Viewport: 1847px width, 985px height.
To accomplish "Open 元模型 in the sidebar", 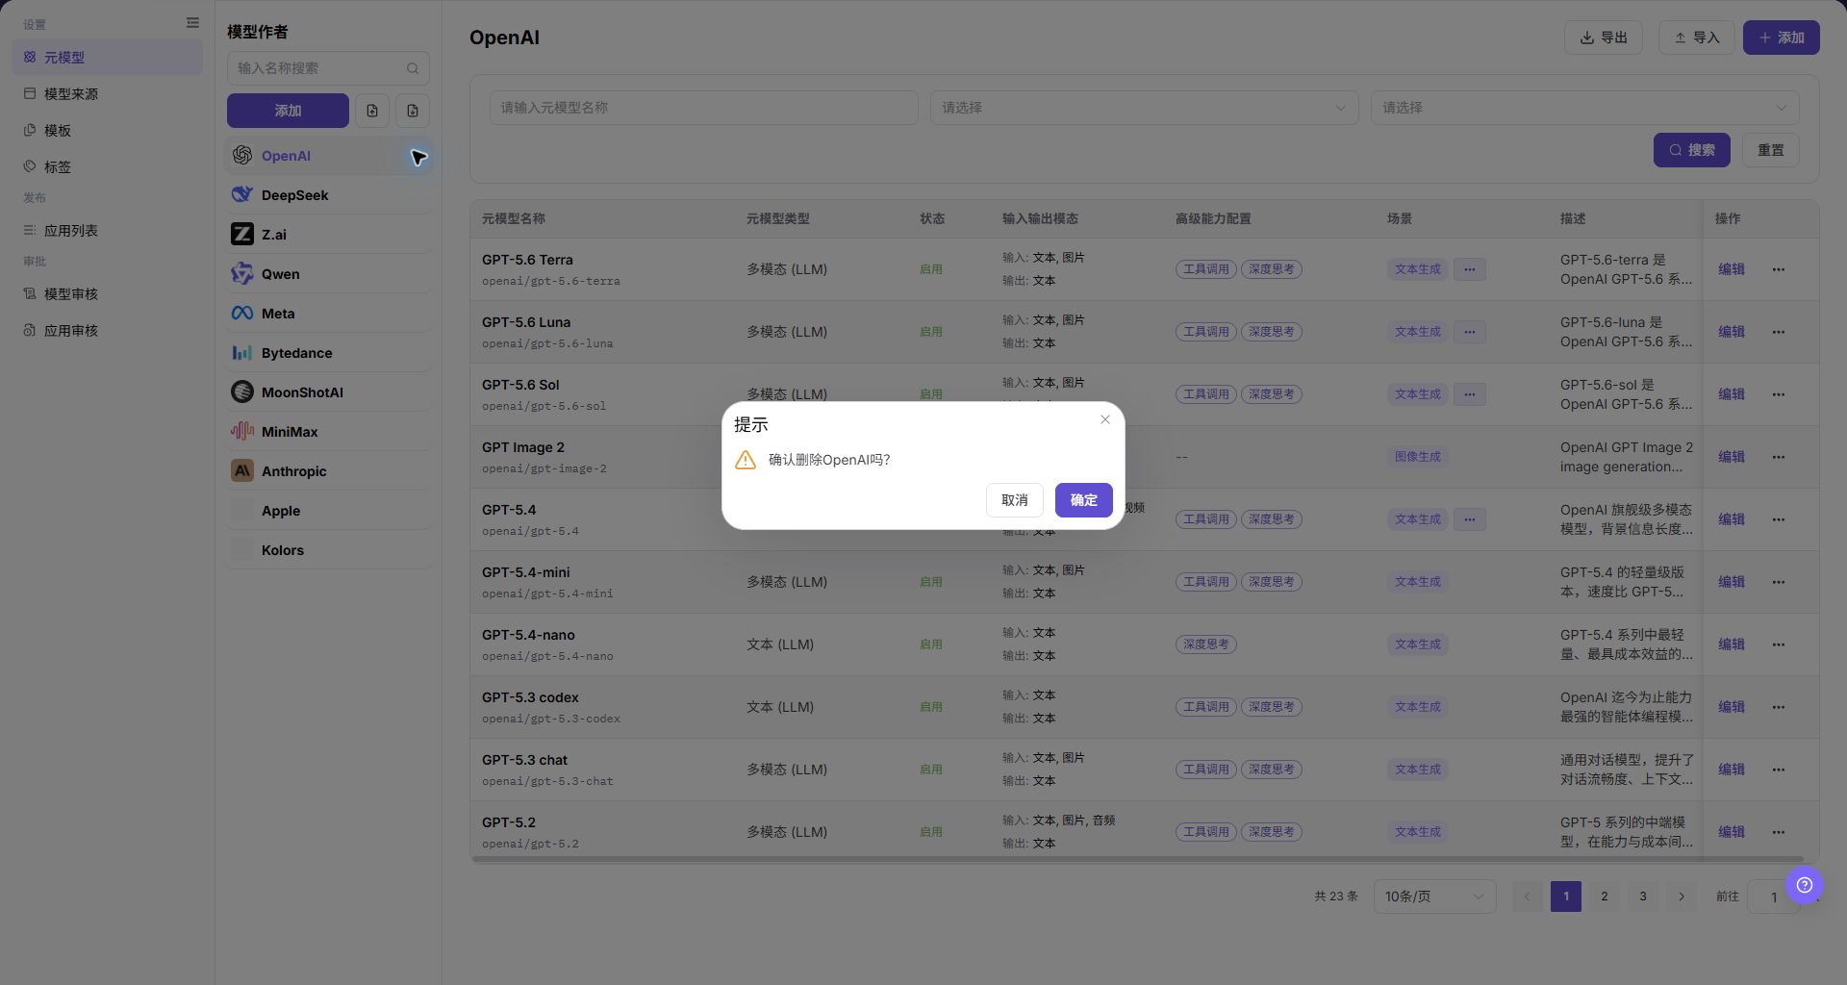I will click(x=107, y=58).
